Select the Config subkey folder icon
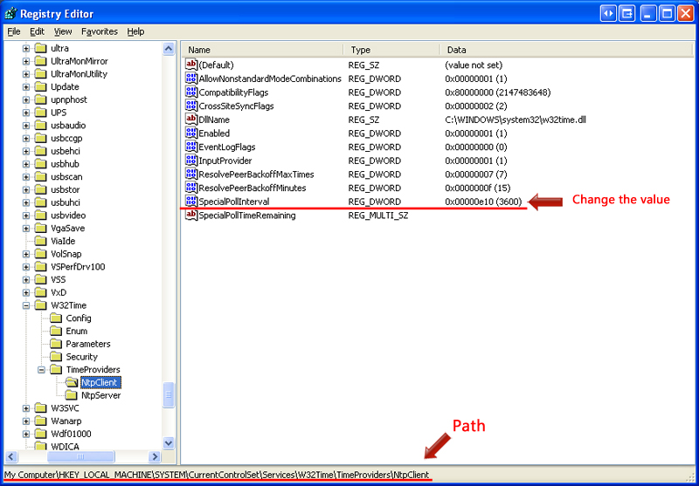This screenshot has width=699, height=486. pyautogui.click(x=56, y=318)
